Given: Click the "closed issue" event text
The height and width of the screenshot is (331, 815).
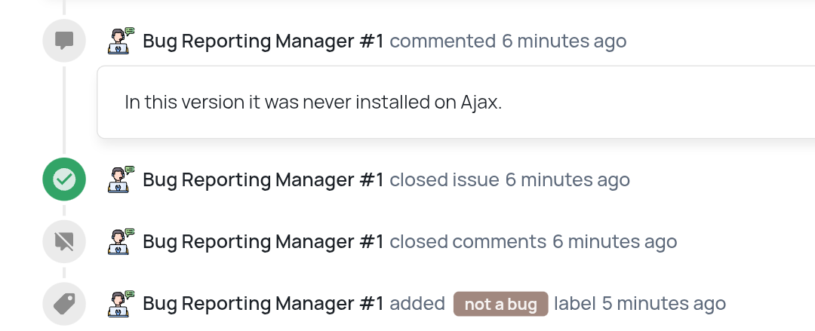Looking at the screenshot, I should [444, 180].
